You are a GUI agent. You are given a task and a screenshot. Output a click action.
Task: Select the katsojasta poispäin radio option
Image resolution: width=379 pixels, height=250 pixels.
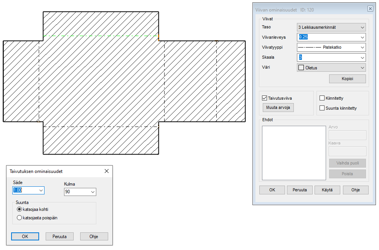(20, 218)
